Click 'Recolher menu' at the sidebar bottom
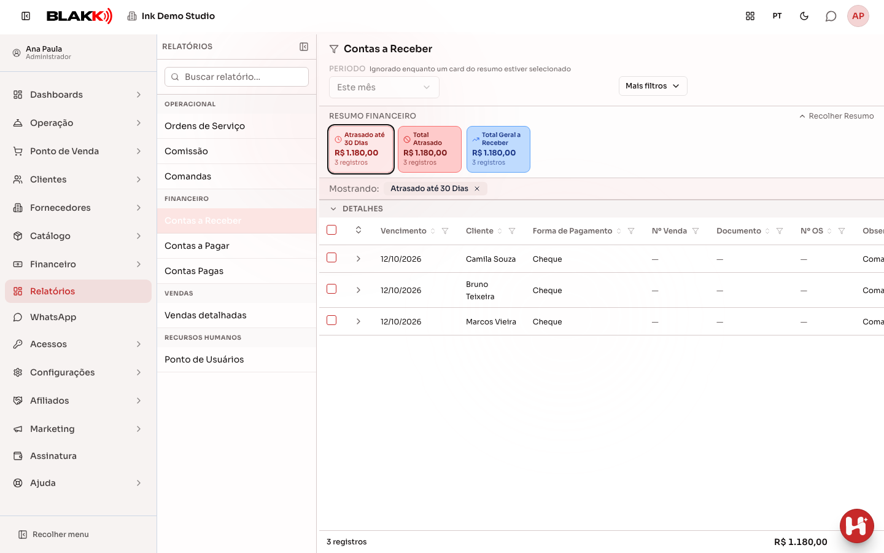This screenshot has width=884, height=553. tap(53, 535)
